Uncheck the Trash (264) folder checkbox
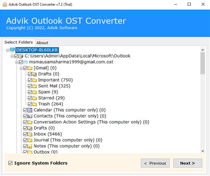Image resolution: width=210 pixels, height=176 pixels. pos(30,104)
